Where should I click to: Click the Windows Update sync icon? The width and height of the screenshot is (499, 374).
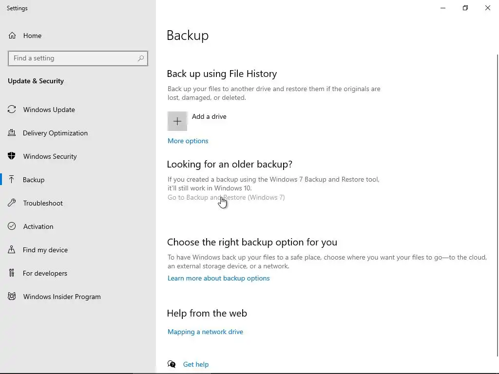tap(12, 110)
